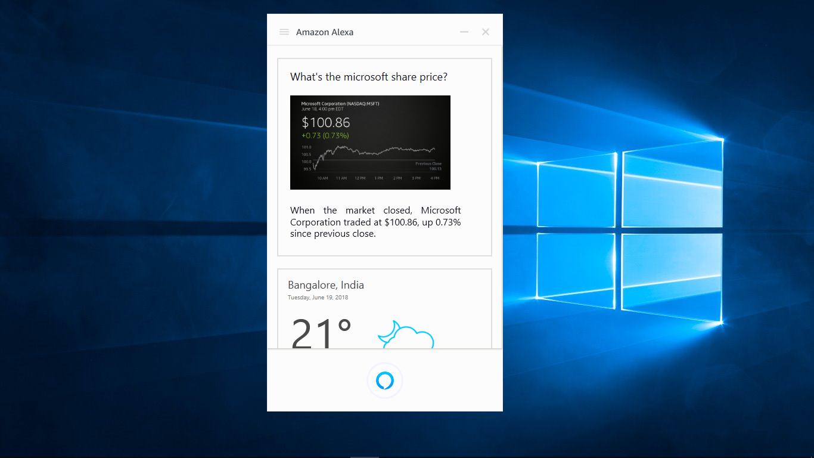Click the partly cloudy night weather icon
Screen dimensions: 814x458
[406, 335]
